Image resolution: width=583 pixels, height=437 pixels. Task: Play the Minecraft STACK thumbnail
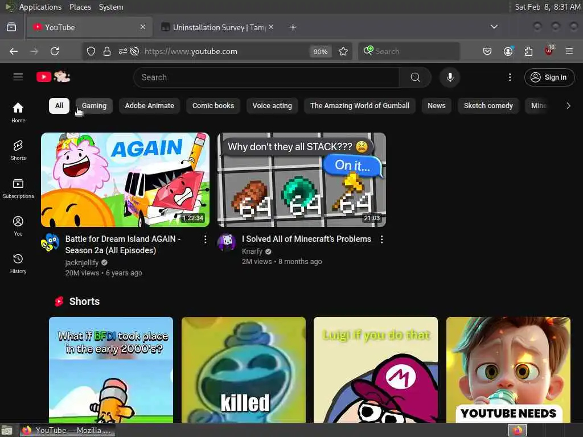[x=302, y=180]
